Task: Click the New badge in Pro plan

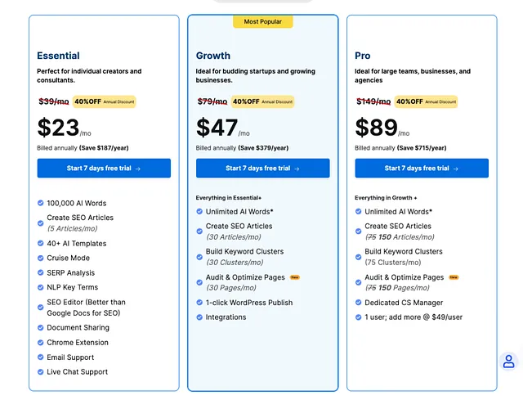Action: pos(454,277)
